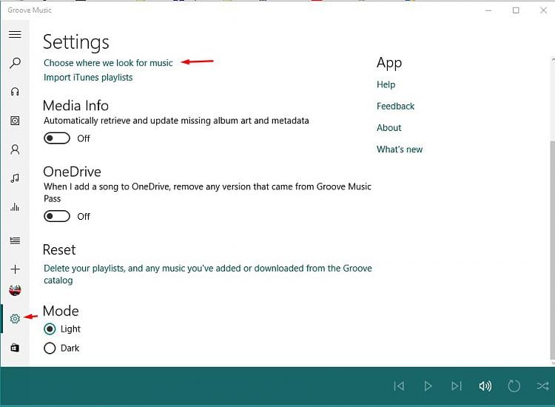Viewport: 555px width, 407px height.
Task: Click the Groove Music title text
Action: 30,10
